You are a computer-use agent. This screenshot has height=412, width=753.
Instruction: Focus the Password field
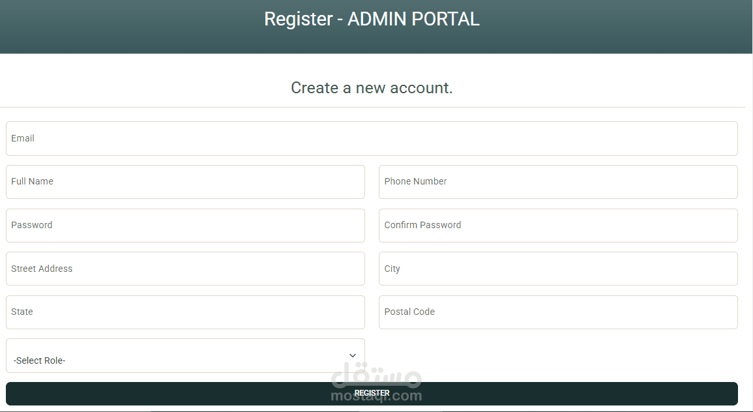point(185,225)
